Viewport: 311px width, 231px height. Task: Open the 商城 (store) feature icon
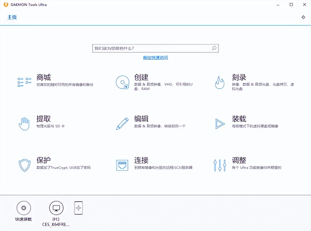[x=24, y=81]
